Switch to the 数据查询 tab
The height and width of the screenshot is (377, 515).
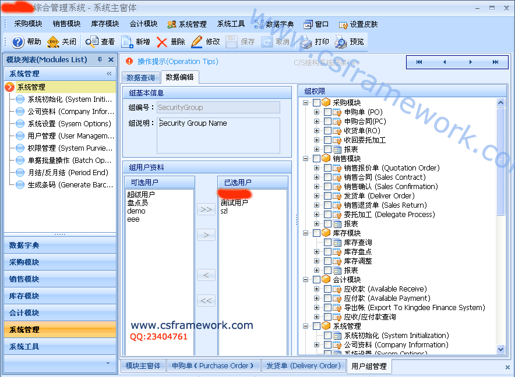pyautogui.click(x=141, y=77)
